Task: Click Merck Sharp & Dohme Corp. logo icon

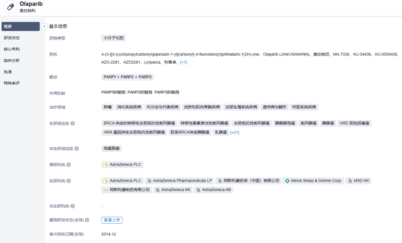Action: 287,181
